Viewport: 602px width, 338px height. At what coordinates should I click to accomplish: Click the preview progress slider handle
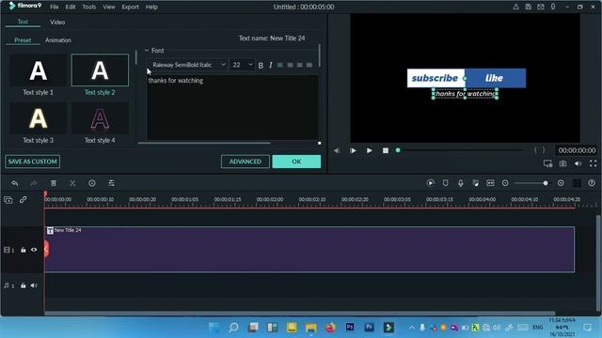pyautogui.click(x=398, y=150)
